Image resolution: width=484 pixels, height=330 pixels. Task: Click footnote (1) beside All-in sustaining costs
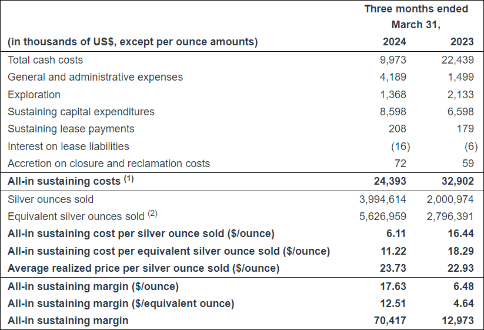point(129,179)
